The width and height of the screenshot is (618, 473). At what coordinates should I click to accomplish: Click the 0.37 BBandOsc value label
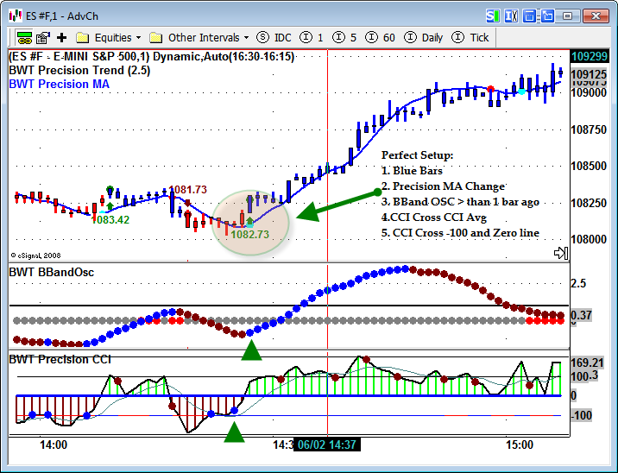click(582, 315)
